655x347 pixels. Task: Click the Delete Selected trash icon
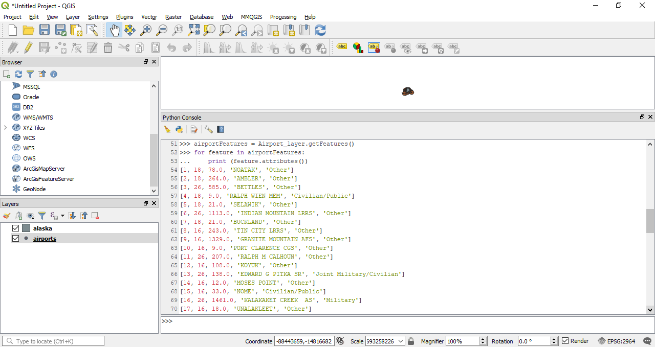point(108,48)
